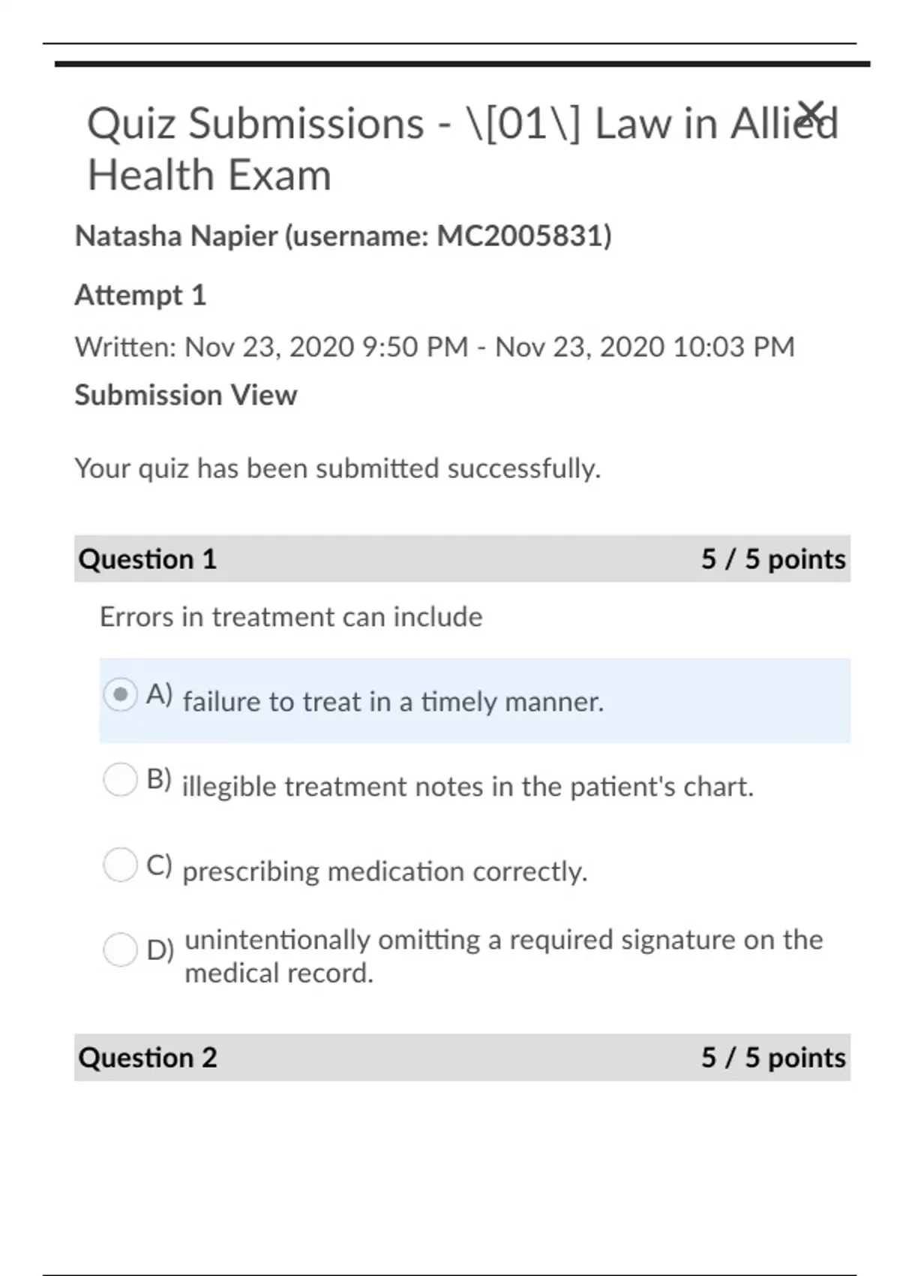Click the Question 2 header label

coord(148,1058)
